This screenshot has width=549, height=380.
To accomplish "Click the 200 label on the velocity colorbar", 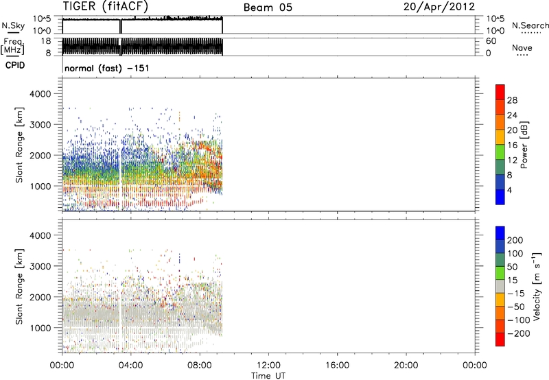I will (515, 240).
